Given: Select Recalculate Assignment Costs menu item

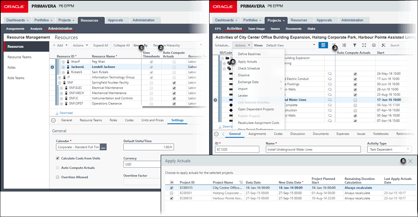Looking at the screenshot, I should click(x=258, y=123).
